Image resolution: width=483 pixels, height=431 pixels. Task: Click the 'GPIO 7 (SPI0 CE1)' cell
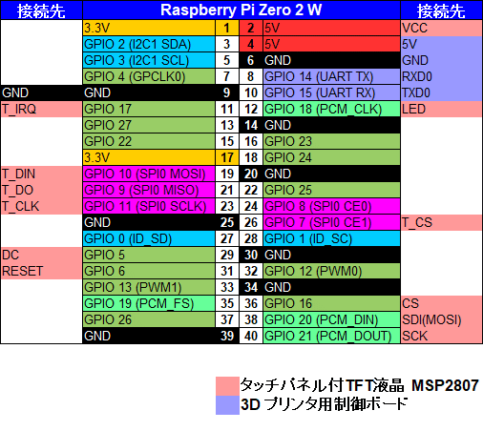click(331, 222)
